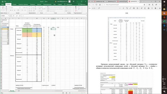This screenshot has height=94, width=167.
Task: Click the Поделиться share button
Action: tap(82, 4)
